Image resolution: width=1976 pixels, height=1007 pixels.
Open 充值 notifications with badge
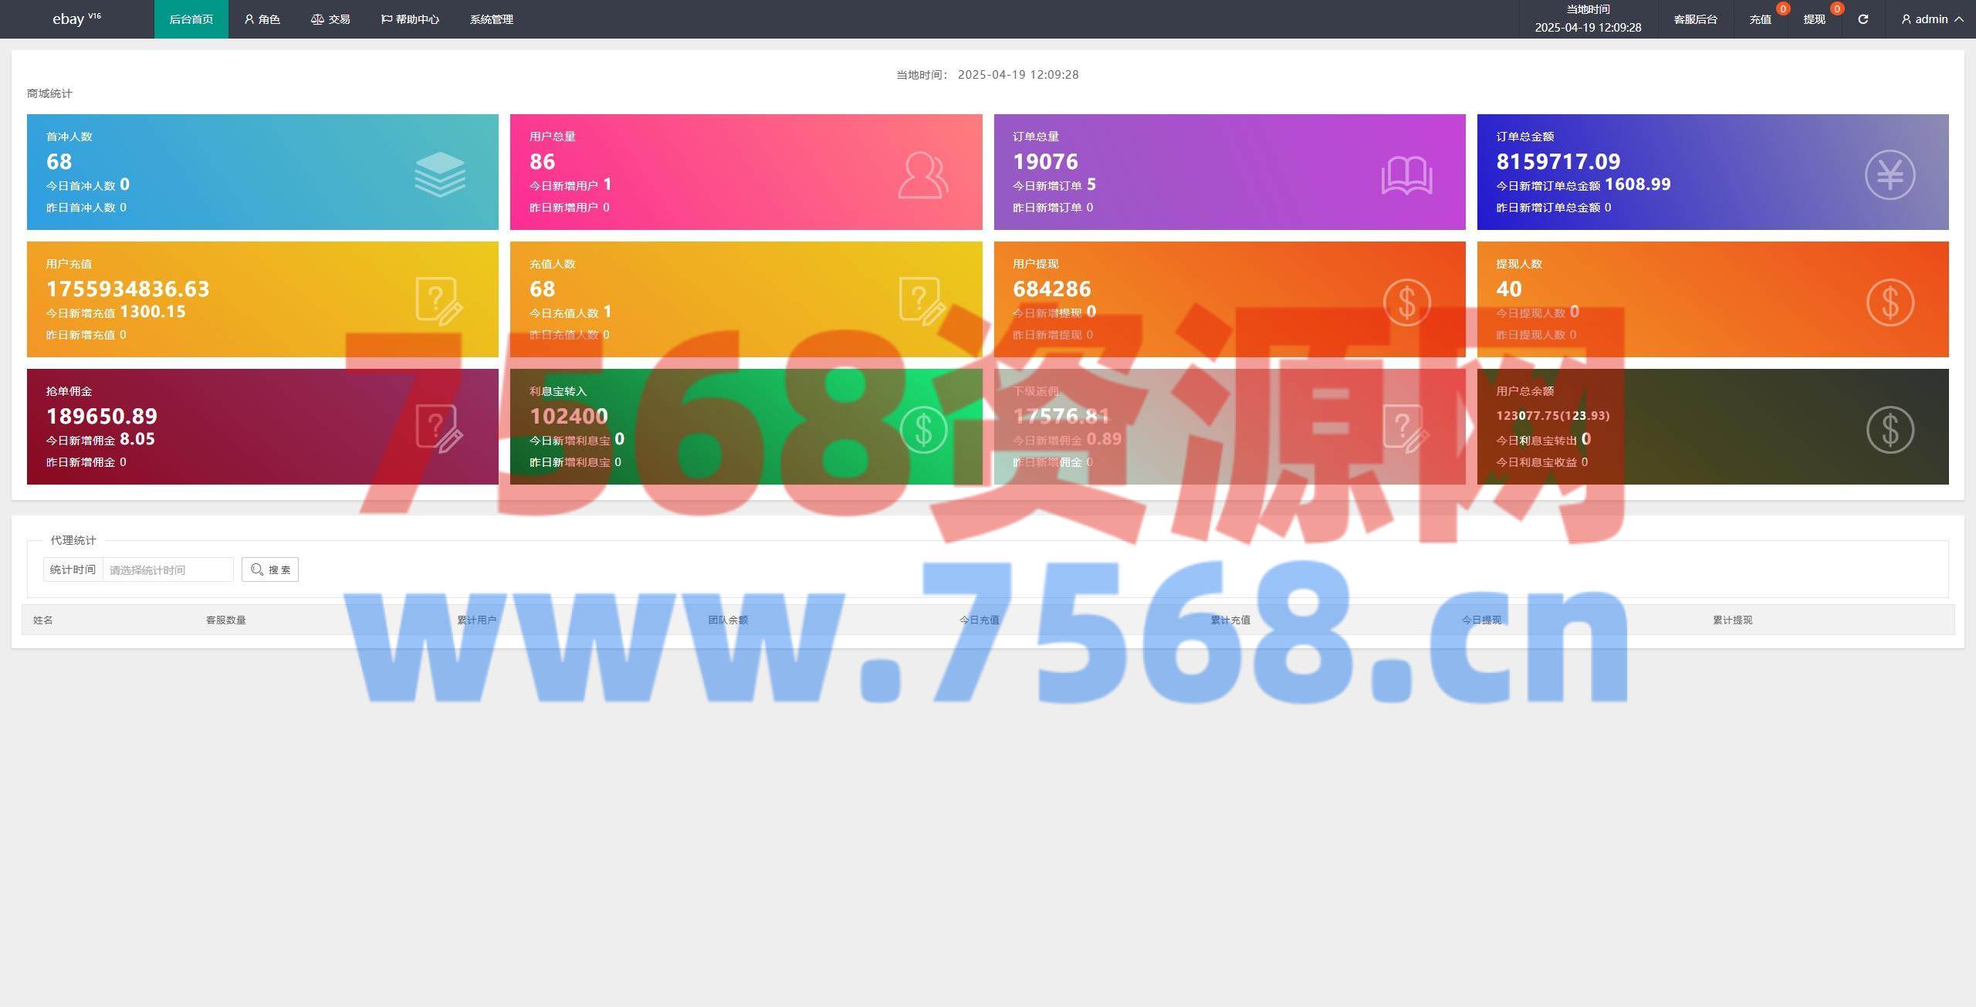pyautogui.click(x=1761, y=19)
